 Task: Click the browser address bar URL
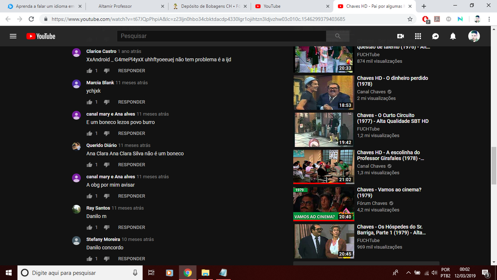(198, 19)
